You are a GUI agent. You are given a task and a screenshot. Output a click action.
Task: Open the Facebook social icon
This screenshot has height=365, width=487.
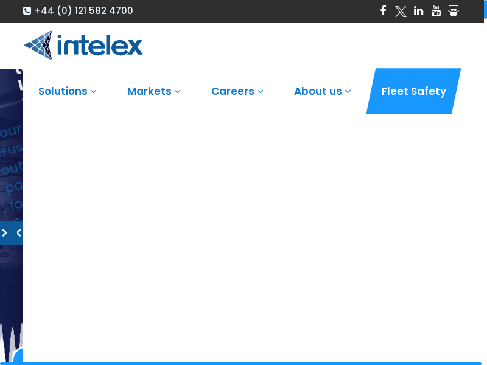click(383, 10)
